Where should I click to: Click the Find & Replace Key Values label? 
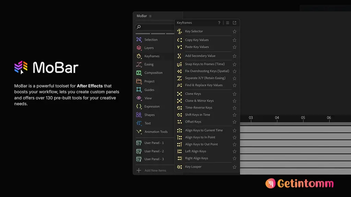tap(204, 85)
